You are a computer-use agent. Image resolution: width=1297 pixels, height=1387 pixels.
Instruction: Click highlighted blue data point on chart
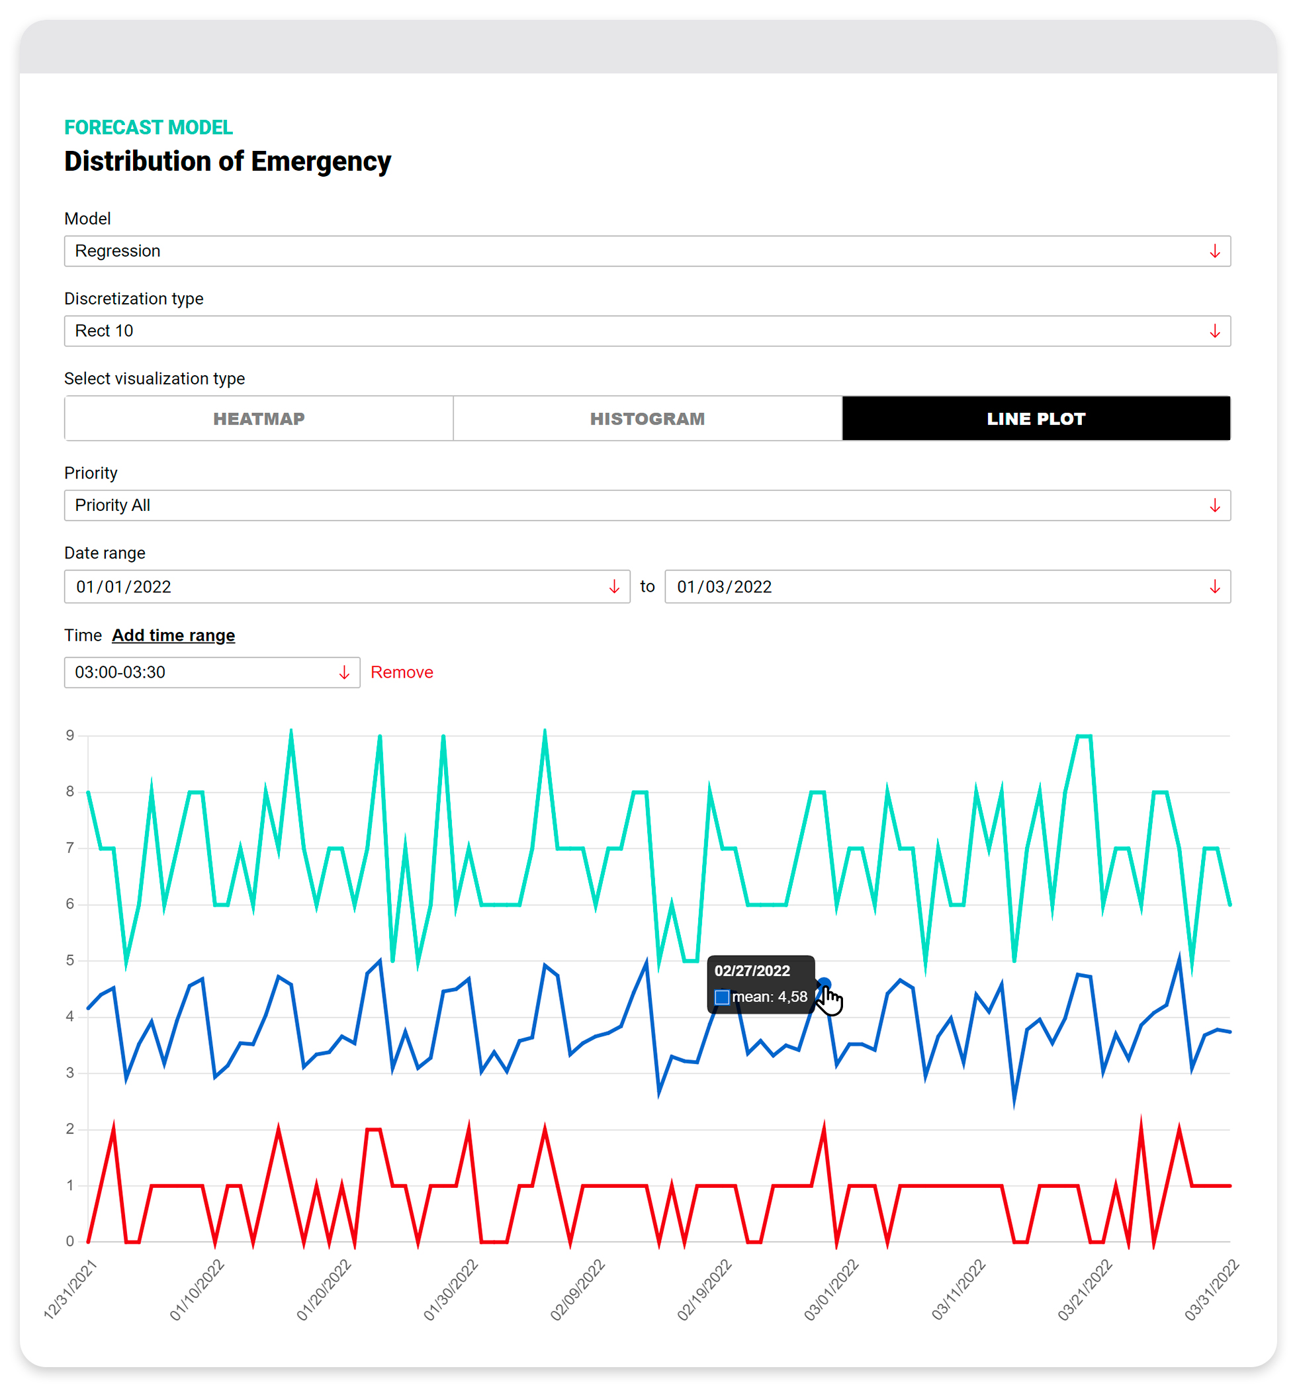point(824,984)
